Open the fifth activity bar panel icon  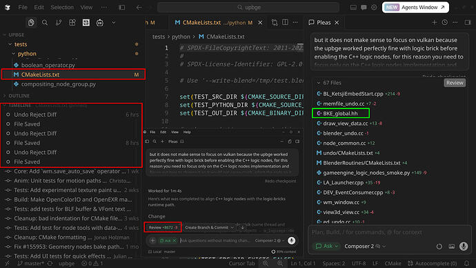point(86,23)
